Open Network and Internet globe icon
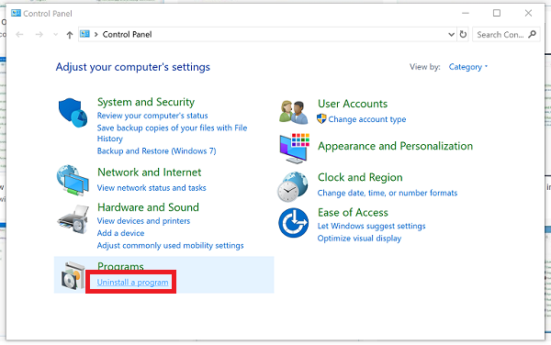The width and height of the screenshot is (551, 345). [x=73, y=180]
